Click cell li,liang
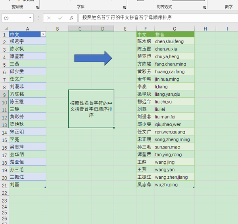Image resolution: width=238 pixels, height=224 pixels. pos(175,87)
